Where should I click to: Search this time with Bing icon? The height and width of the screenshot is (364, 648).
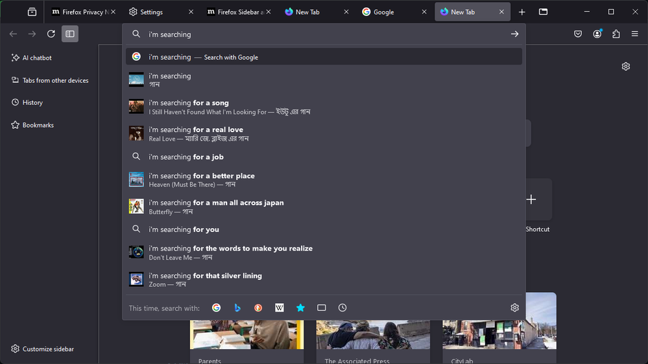237,308
